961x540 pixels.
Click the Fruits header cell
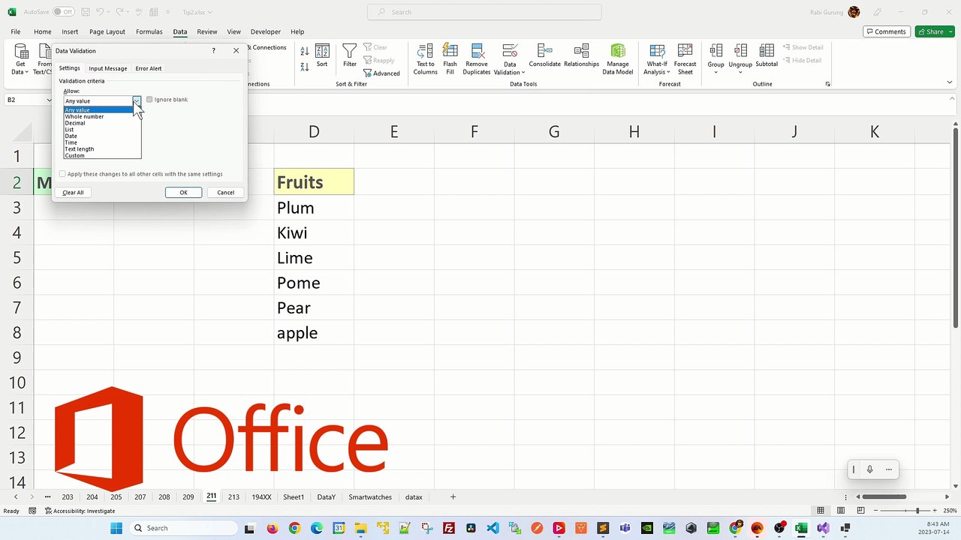point(314,182)
